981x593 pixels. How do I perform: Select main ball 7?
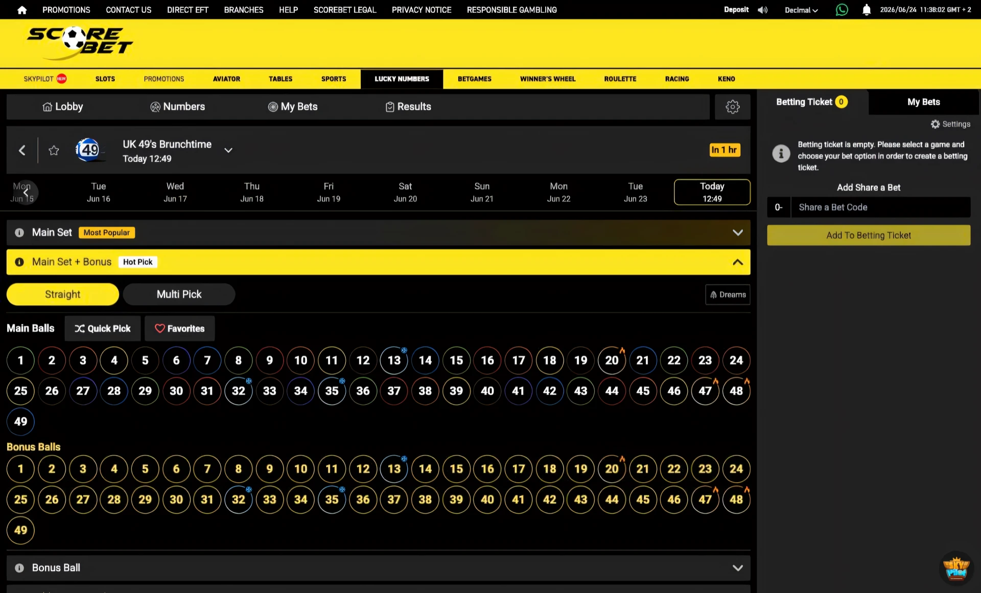(207, 361)
